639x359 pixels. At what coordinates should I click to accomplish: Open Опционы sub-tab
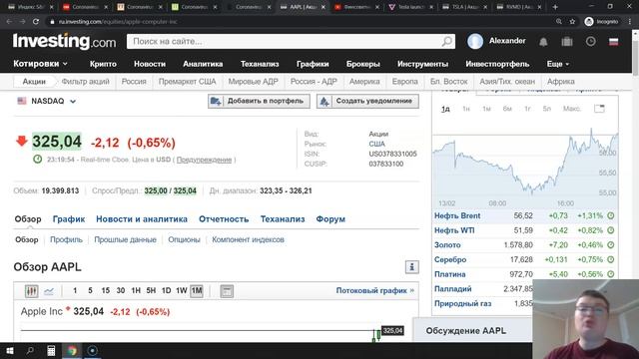(x=184, y=239)
